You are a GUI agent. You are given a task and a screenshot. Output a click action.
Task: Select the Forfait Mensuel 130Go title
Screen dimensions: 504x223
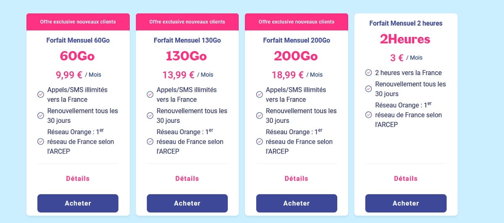[x=187, y=40]
